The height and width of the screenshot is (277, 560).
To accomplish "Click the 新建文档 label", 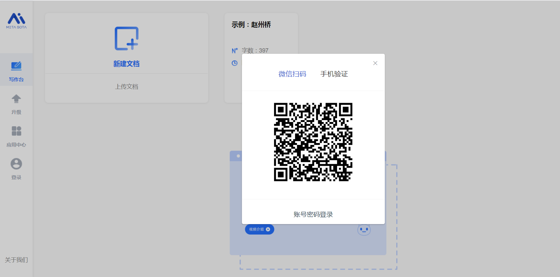I will point(127,64).
